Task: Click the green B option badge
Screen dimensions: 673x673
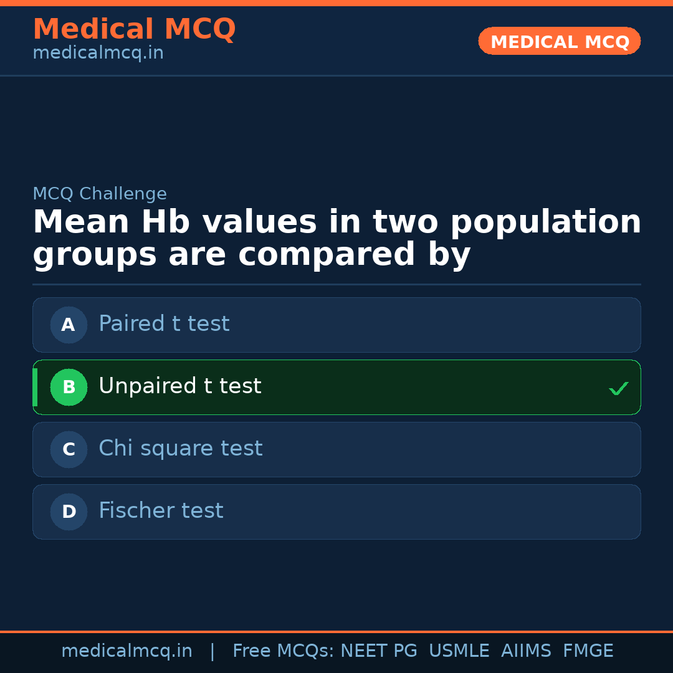Action: 69,387
